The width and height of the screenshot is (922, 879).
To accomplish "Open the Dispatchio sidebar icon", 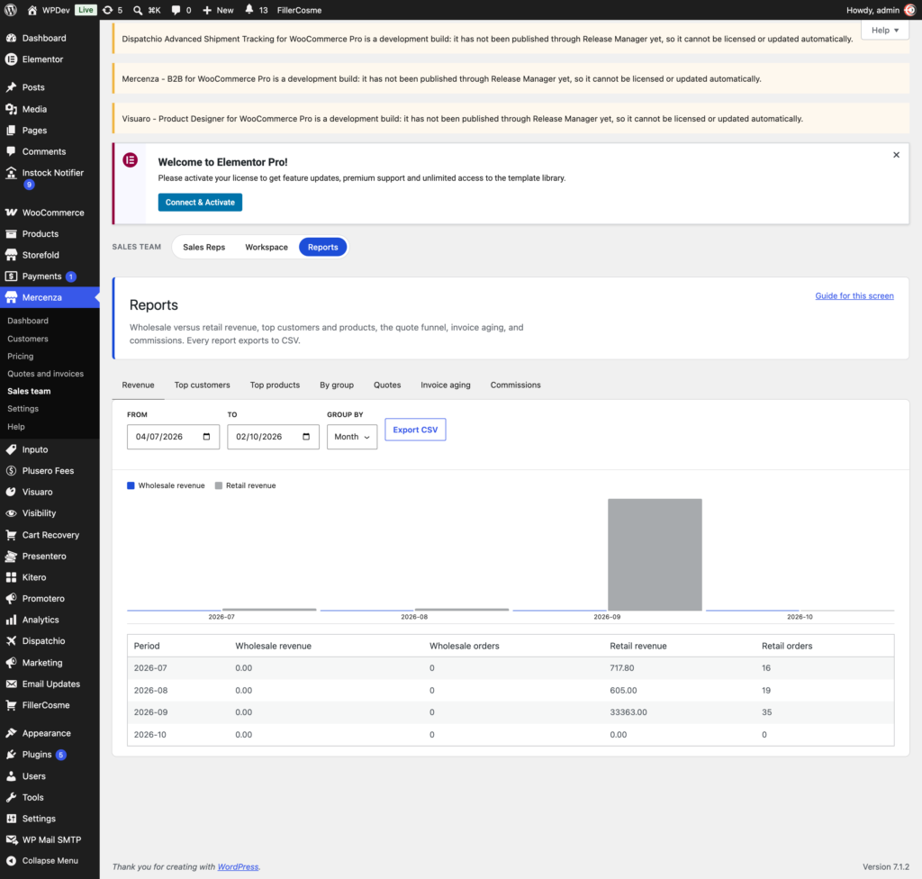I will click(11, 640).
